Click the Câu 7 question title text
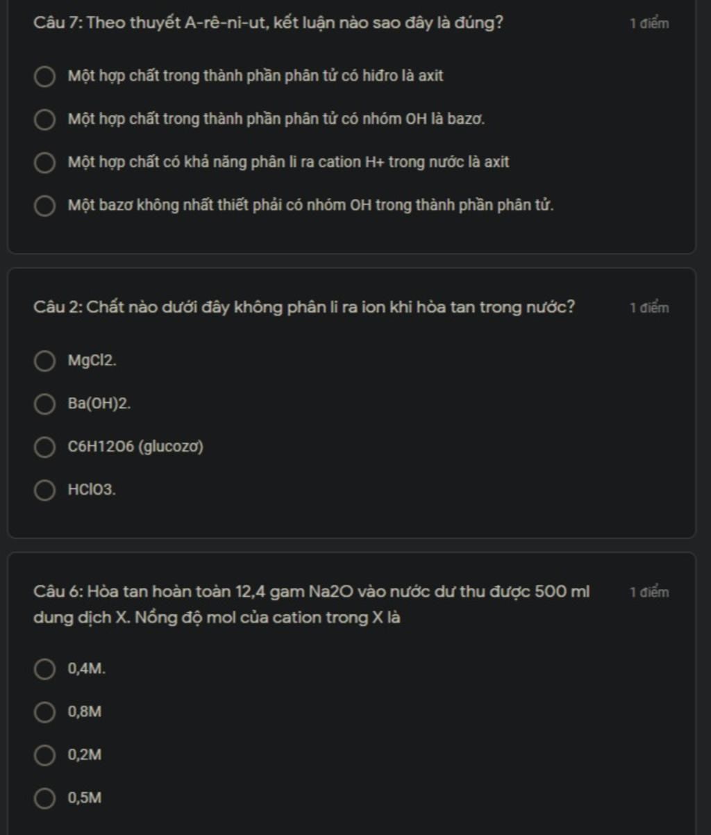This screenshot has height=835, width=711. pyautogui.click(x=268, y=24)
